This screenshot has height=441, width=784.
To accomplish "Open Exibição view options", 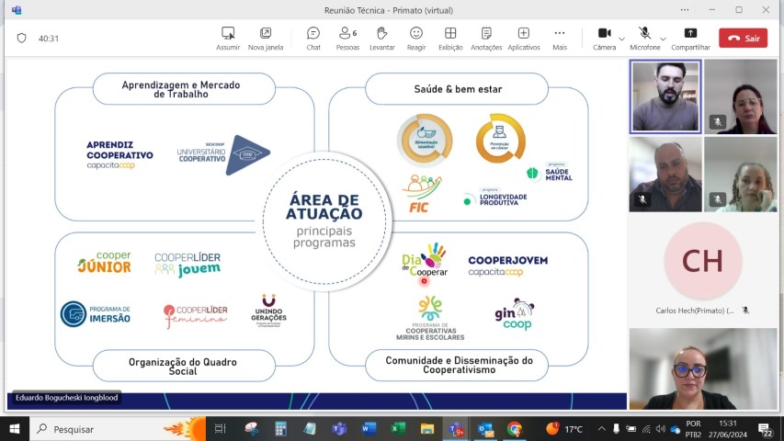I will (x=450, y=39).
